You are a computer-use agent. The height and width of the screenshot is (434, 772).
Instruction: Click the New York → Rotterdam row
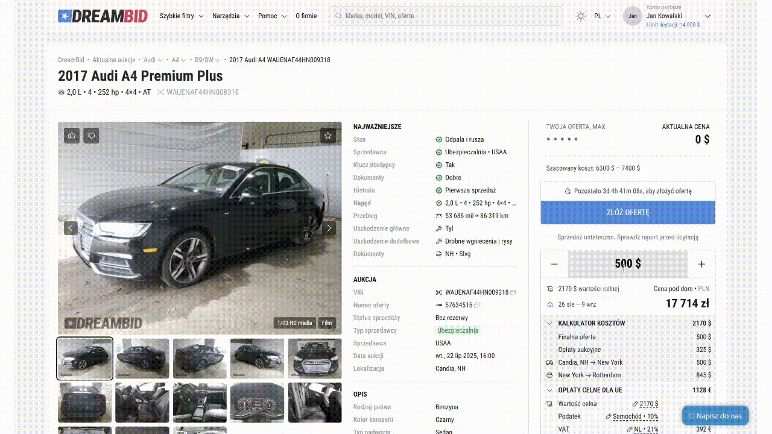coord(628,375)
